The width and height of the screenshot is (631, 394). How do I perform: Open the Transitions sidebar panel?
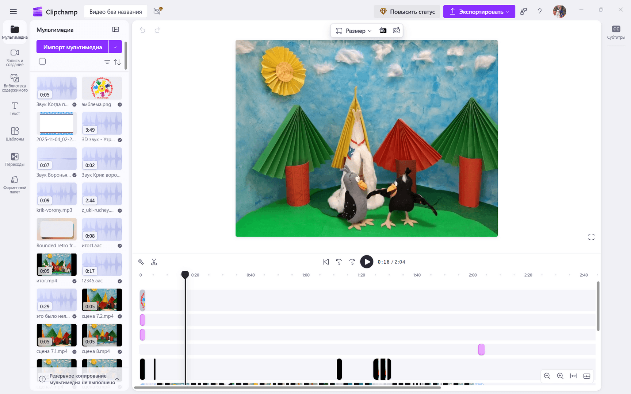[15, 159]
